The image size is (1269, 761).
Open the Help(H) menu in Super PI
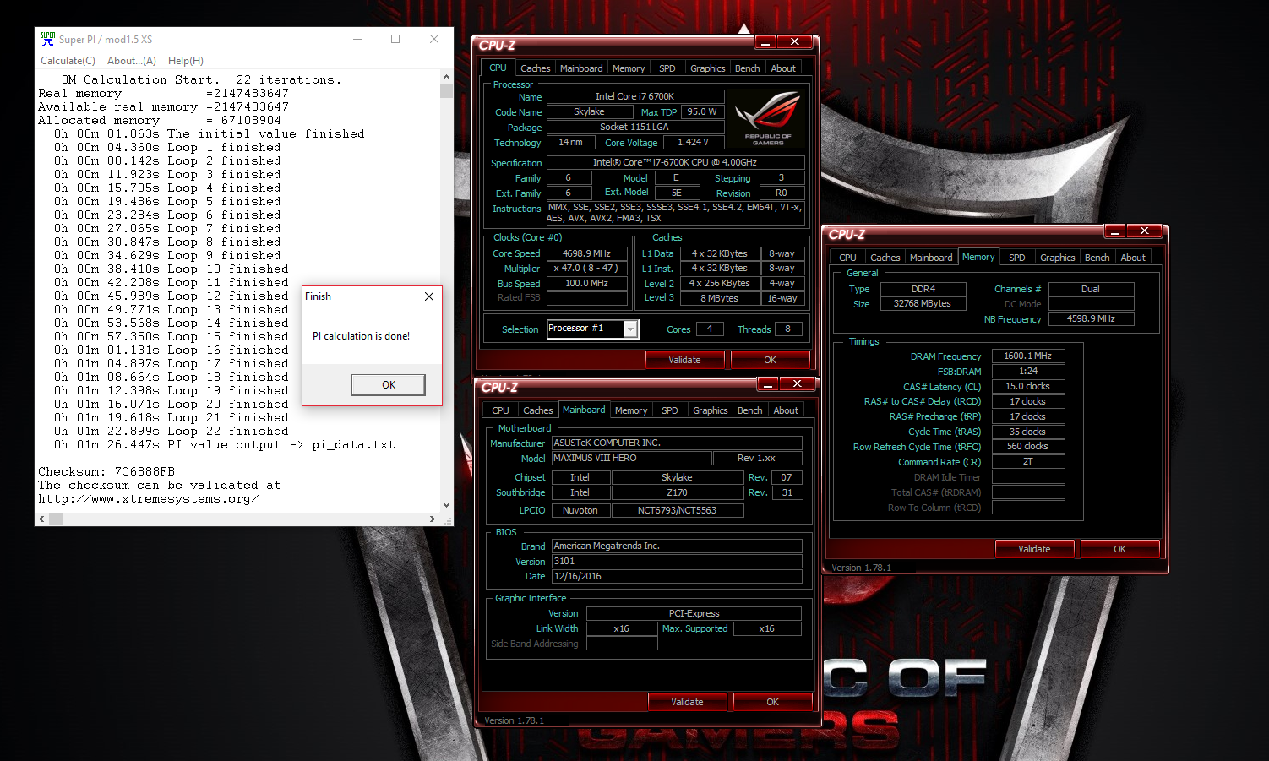pyautogui.click(x=186, y=61)
